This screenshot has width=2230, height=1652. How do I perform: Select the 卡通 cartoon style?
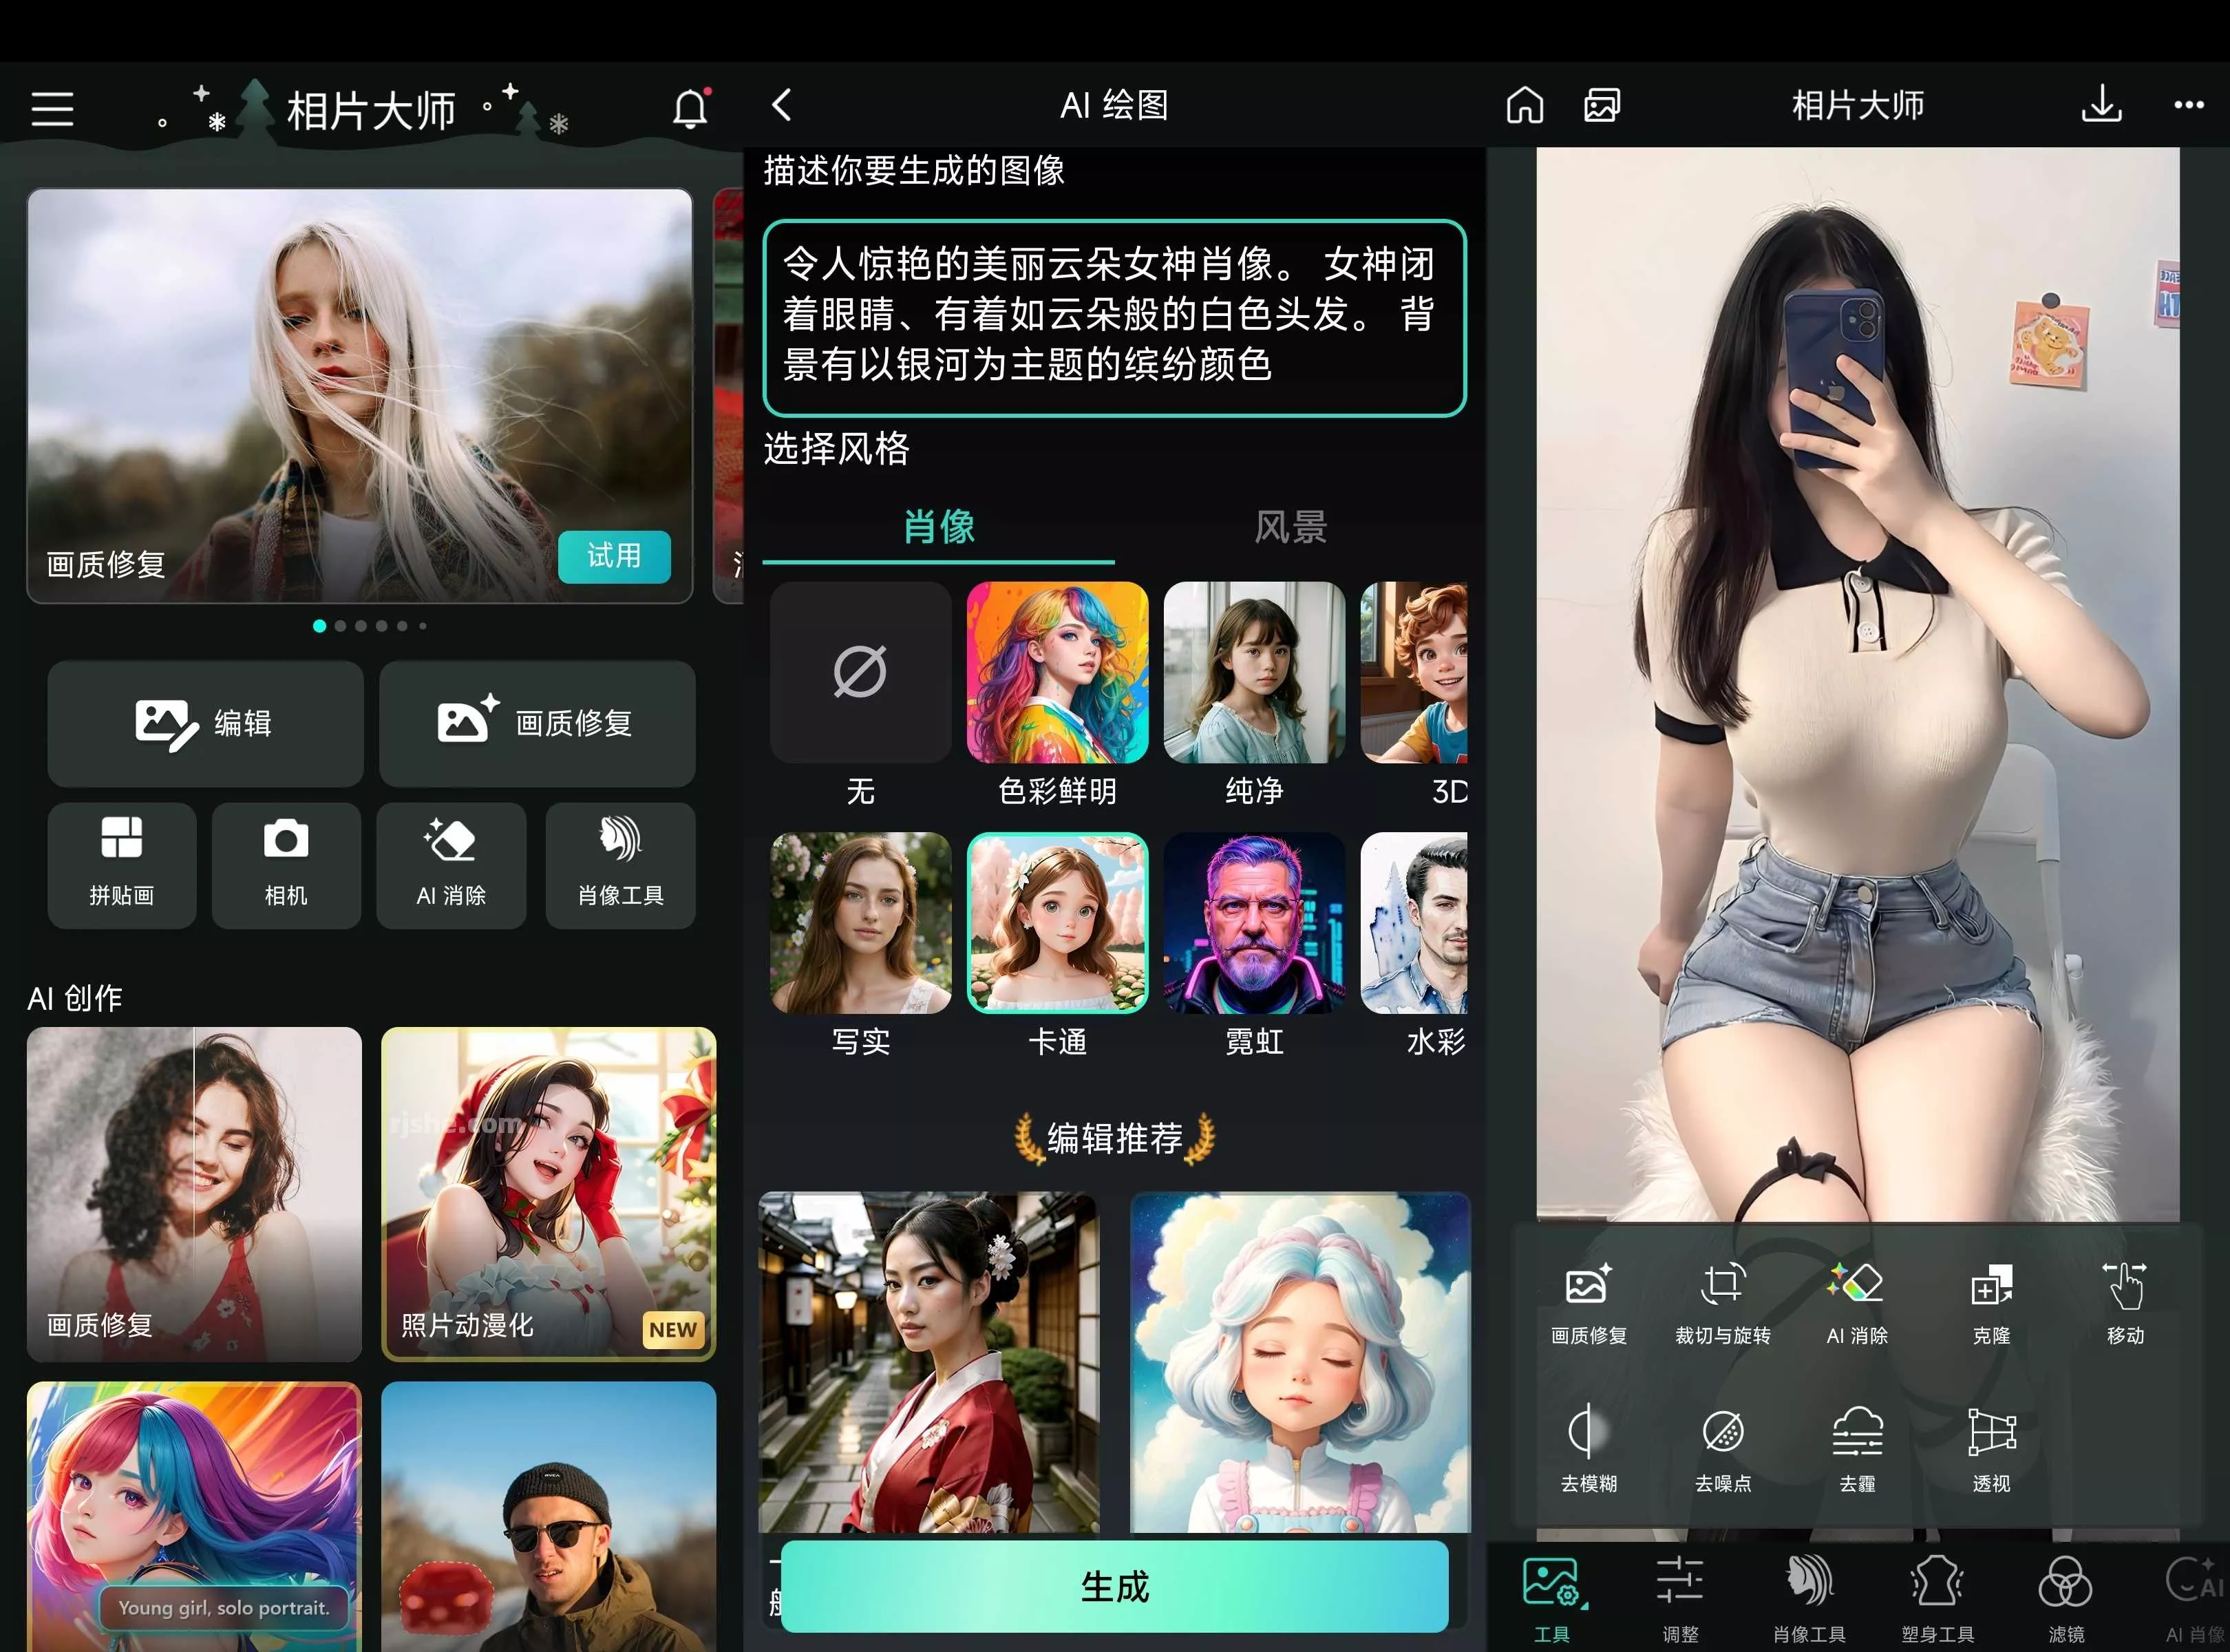coord(1057,922)
